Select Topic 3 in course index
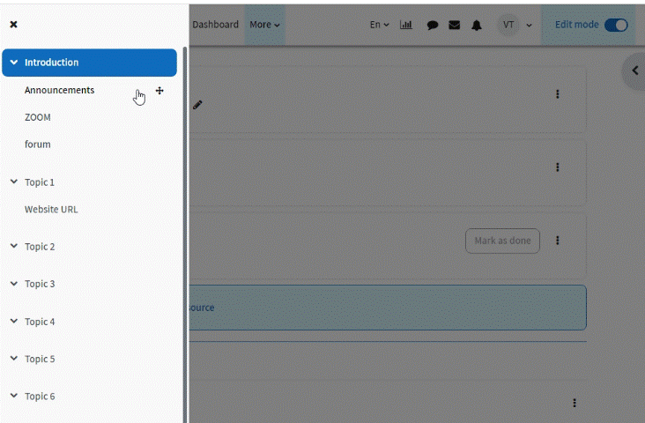The width and height of the screenshot is (645, 423). (x=40, y=284)
